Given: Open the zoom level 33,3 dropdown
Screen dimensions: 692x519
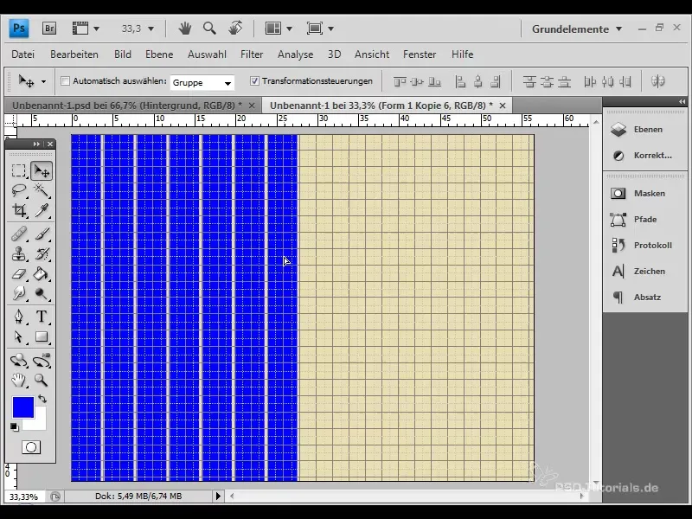Looking at the screenshot, I should click(151, 29).
